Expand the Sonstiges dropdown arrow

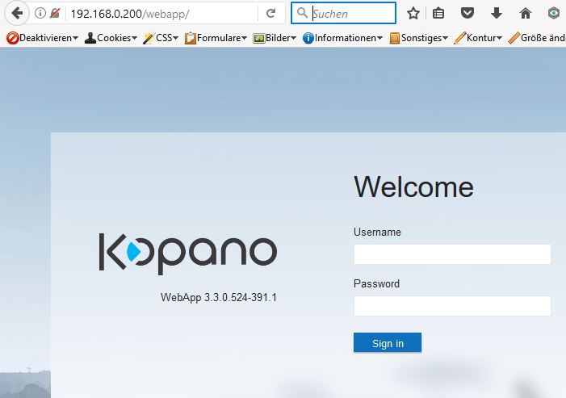click(x=445, y=38)
